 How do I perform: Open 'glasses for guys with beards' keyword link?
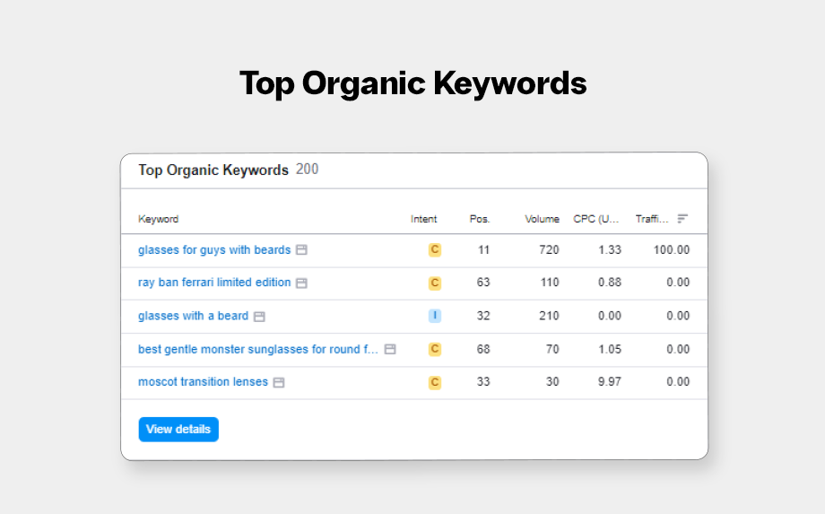point(214,250)
